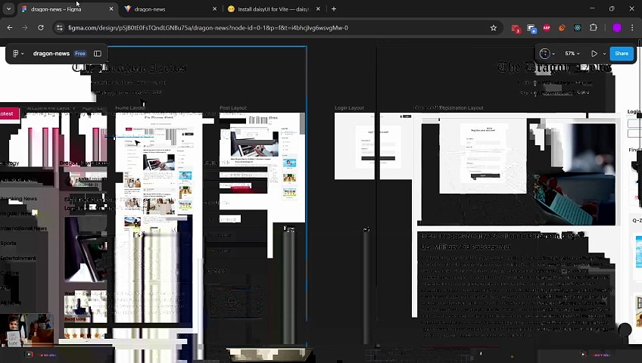The height and width of the screenshot is (363, 642).
Task: Open the 57% zoom dropdown
Action: click(x=572, y=54)
